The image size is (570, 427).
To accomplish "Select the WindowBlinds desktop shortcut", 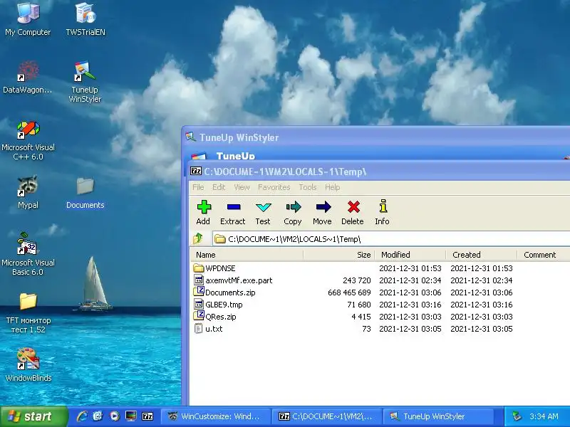I will 28,364.
